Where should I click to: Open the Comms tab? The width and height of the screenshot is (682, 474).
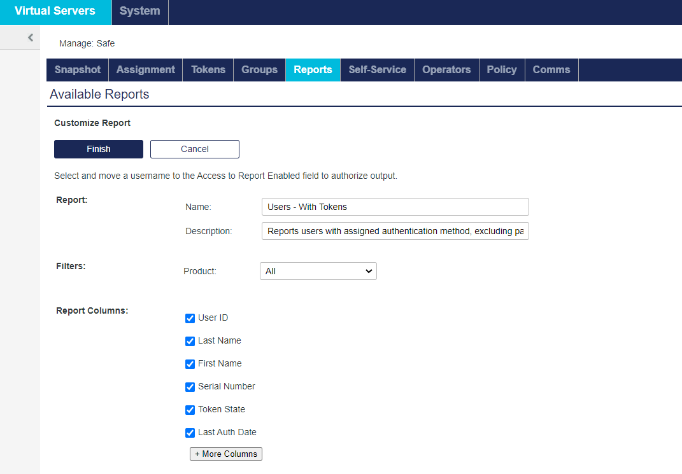(551, 70)
